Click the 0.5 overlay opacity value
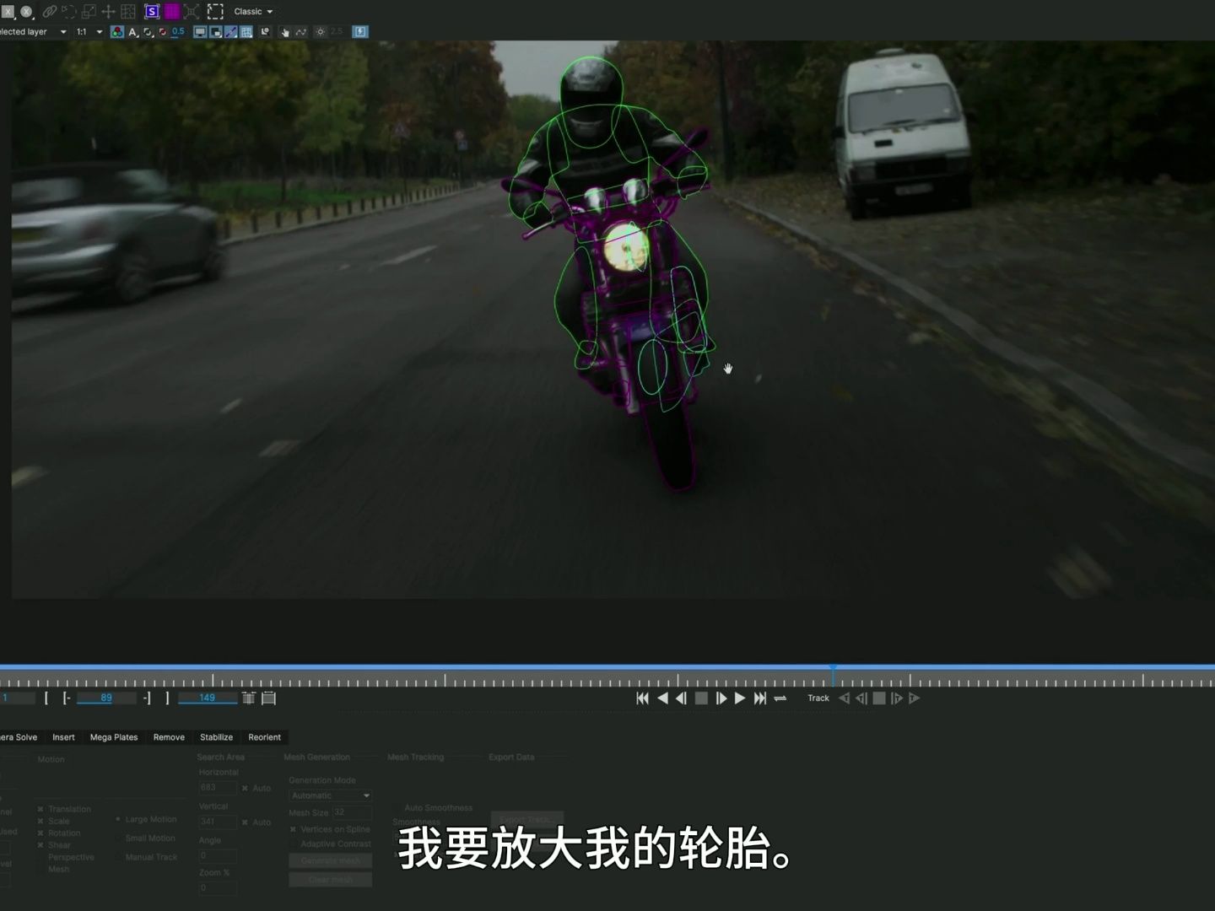1215x911 pixels. [x=178, y=31]
